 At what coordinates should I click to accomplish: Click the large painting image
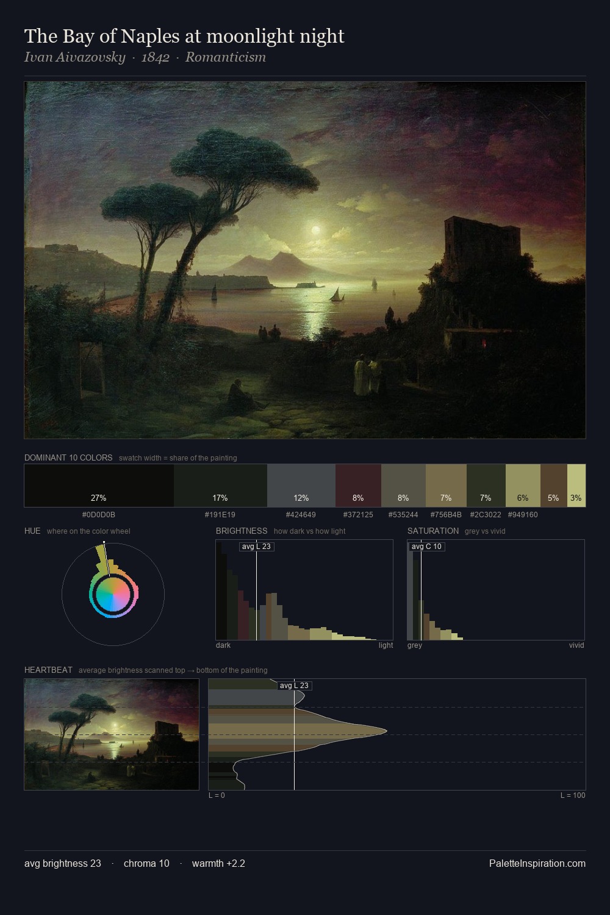point(305,260)
